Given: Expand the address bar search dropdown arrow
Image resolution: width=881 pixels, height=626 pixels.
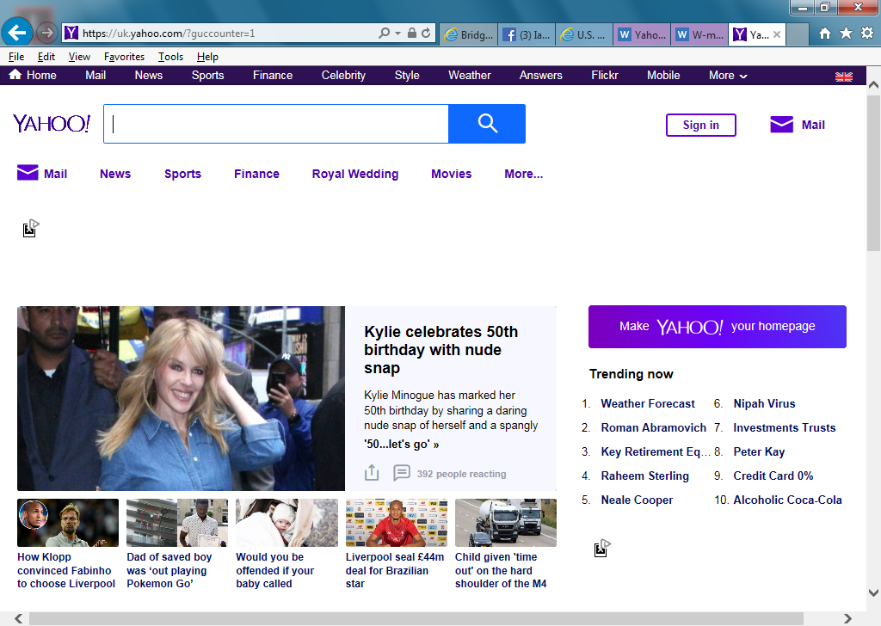Looking at the screenshot, I should pyautogui.click(x=397, y=34).
